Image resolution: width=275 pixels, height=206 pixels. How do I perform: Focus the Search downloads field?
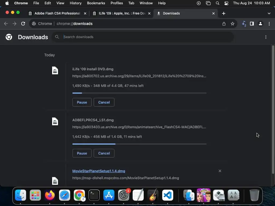[143, 37]
